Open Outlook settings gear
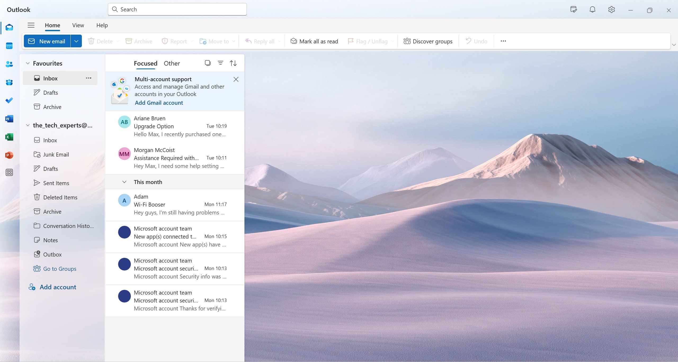Screen dimensions: 678x362 click(x=611, y=10)
